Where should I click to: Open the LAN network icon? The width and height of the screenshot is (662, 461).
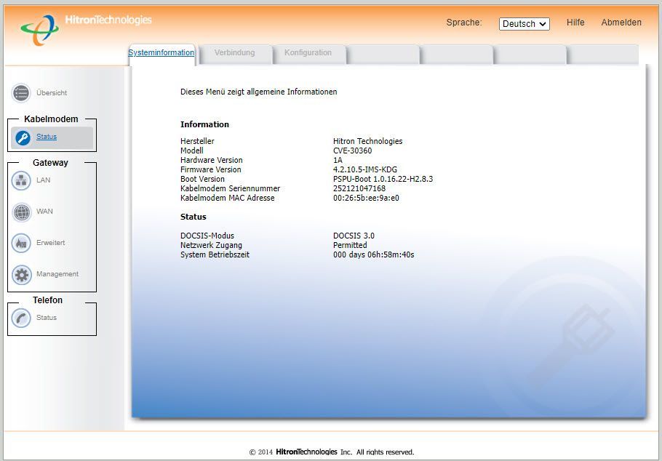pyautogui.click(x=21, y=180)
